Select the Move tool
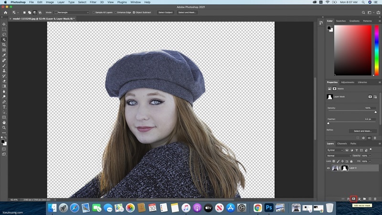The width and height of the screenshot is (382, 215). click(4, 24)
